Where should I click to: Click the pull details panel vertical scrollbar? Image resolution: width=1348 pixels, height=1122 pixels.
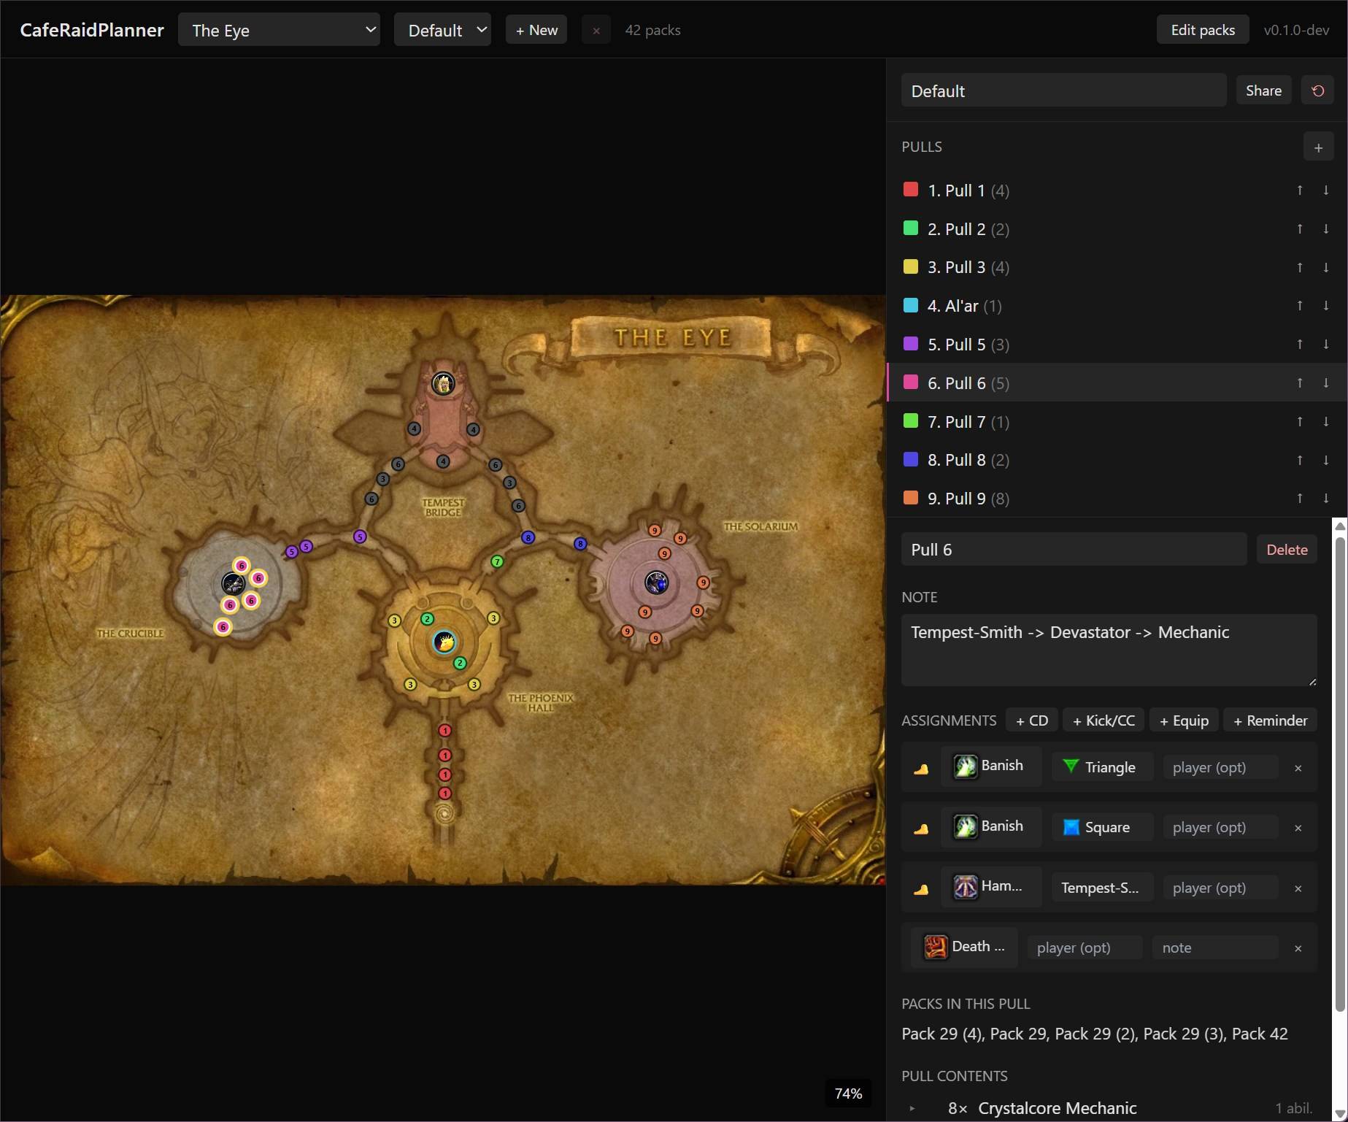point(1339,774)
